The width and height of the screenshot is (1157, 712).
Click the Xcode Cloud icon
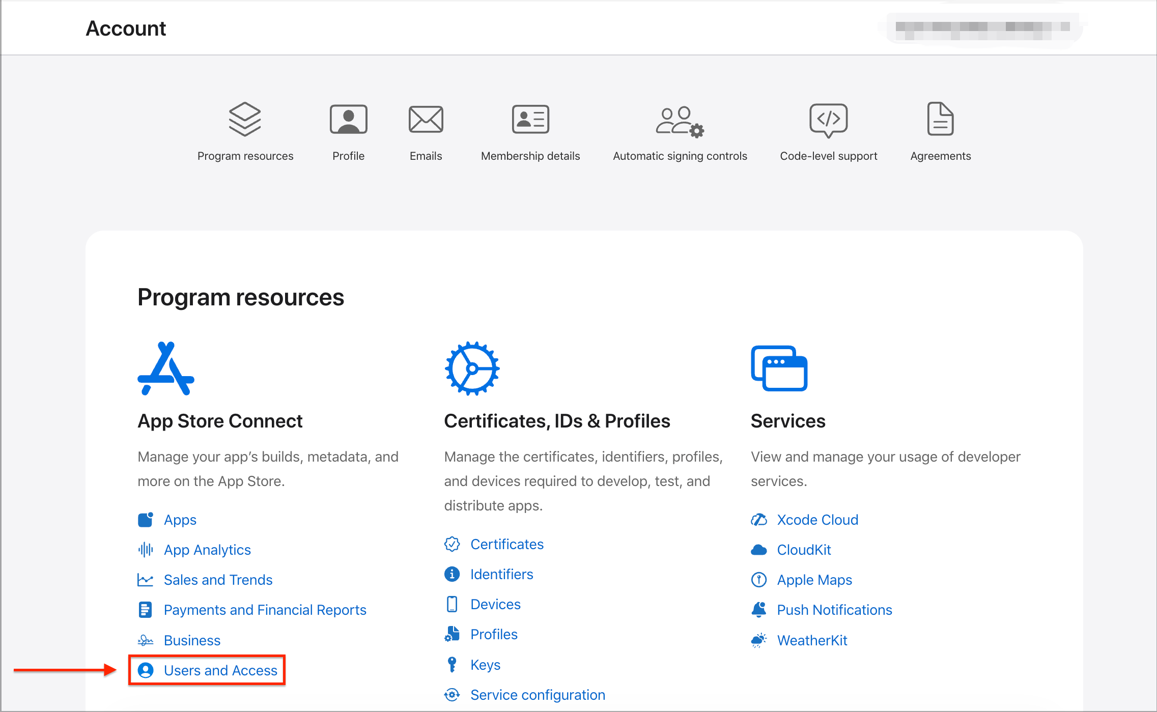coord(759,520)
